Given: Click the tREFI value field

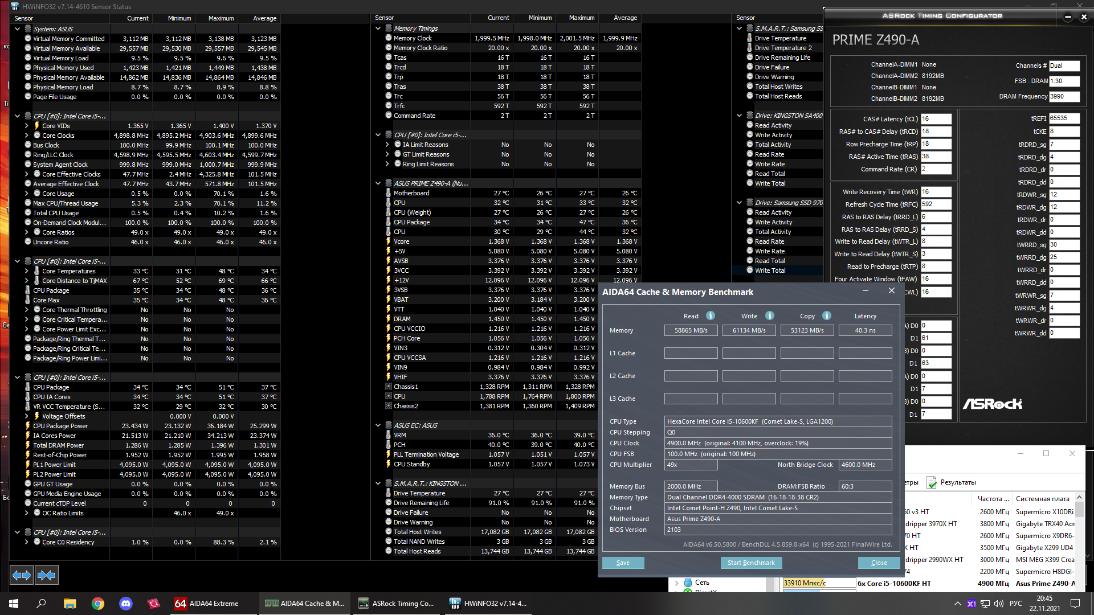Looking at the screenshot, I should (1063, 118).
